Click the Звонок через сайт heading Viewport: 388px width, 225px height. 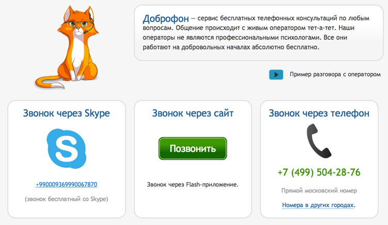point(193,114)
